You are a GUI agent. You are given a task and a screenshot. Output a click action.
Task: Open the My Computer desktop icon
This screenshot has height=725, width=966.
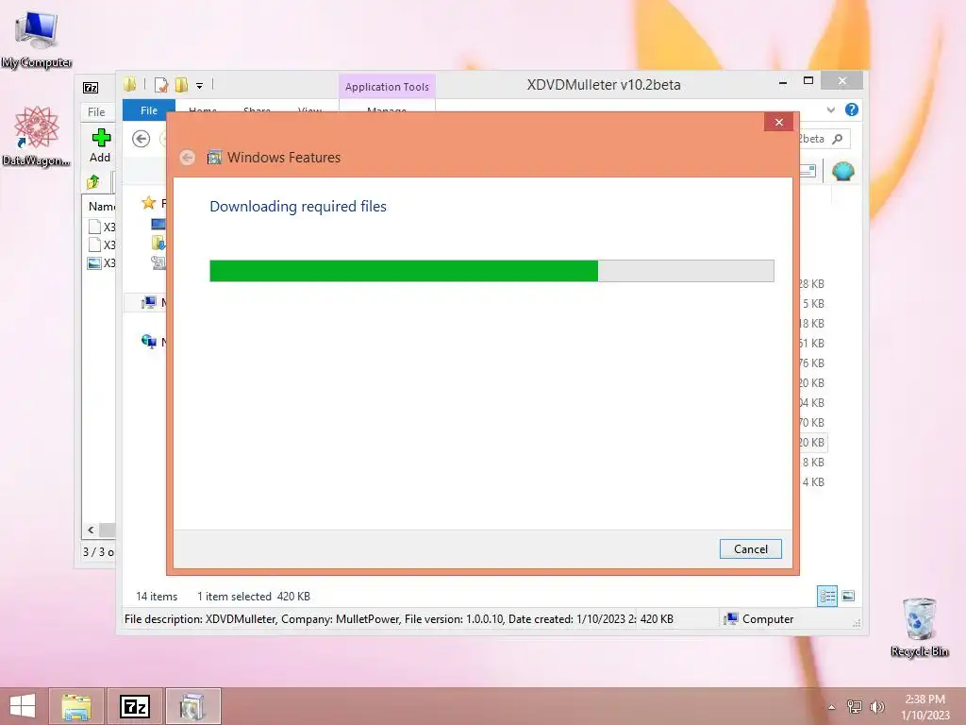coord(37,38)
